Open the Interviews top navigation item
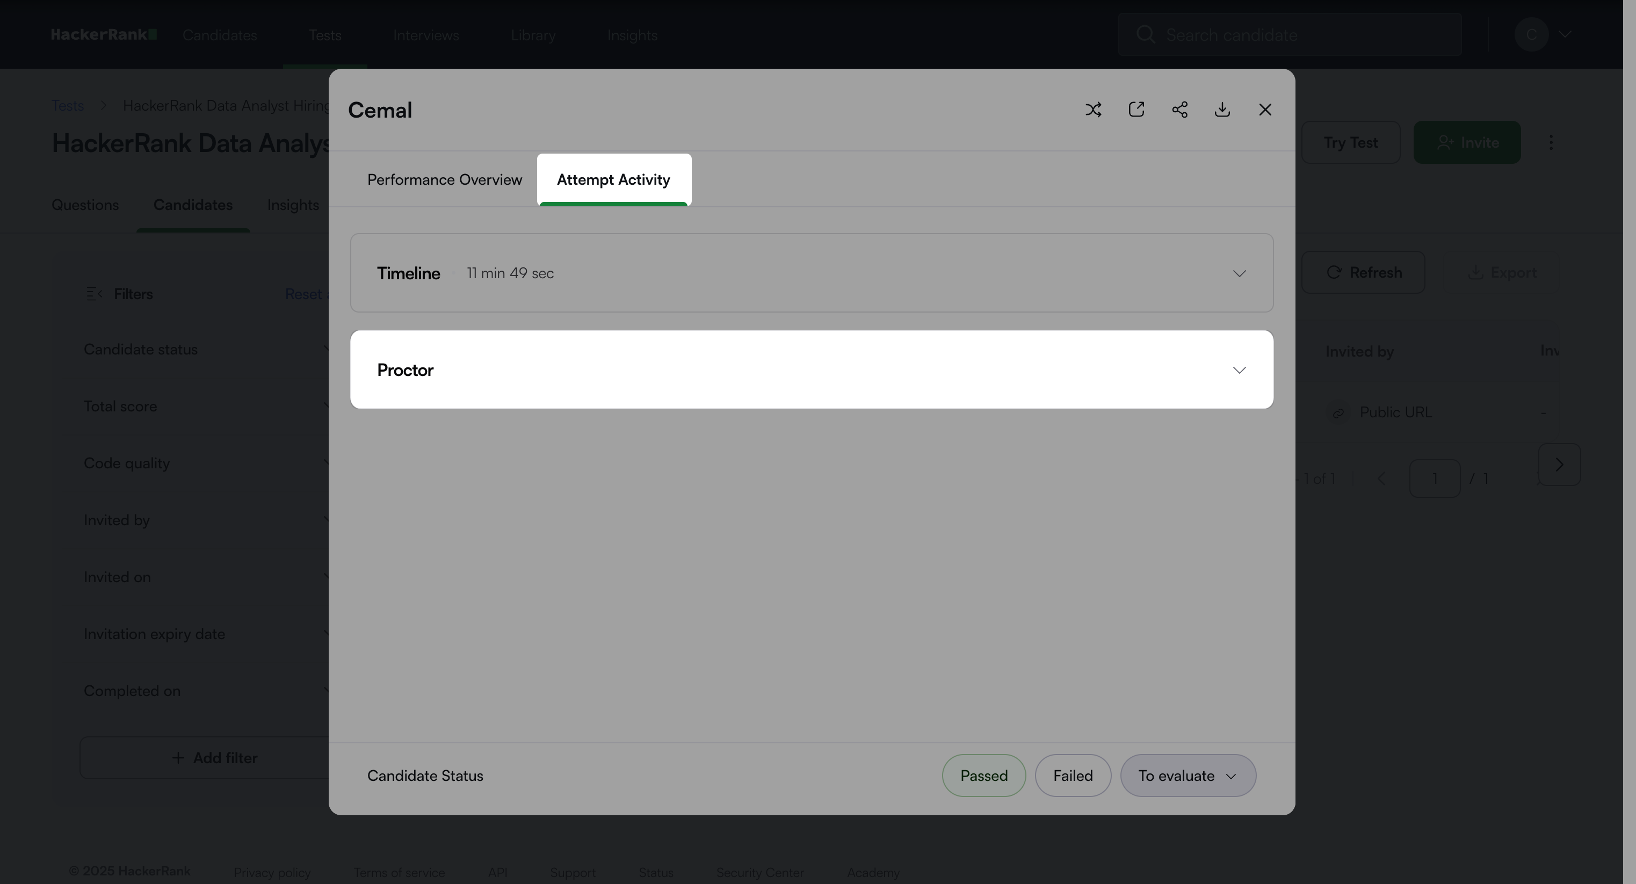 (x=425, y=35)
